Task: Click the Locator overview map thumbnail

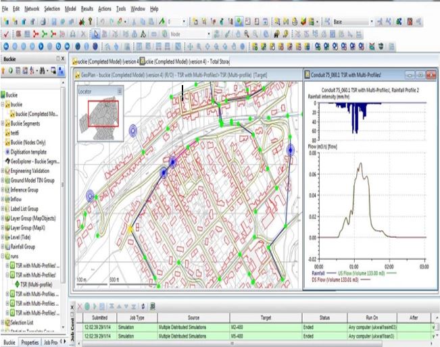Action: click(100, 118)
